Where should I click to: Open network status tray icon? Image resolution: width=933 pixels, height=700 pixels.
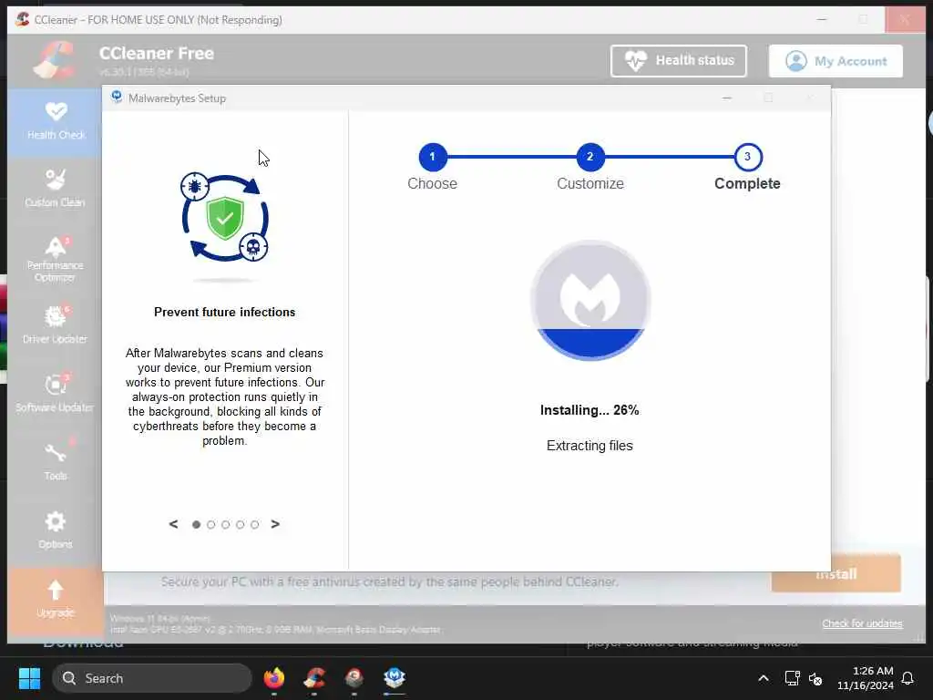[792, 678]
